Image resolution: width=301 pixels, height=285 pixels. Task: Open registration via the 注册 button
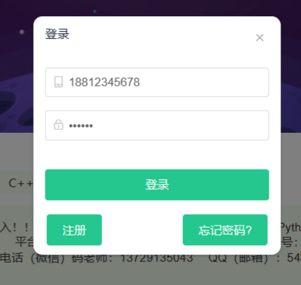coord(74,230)
